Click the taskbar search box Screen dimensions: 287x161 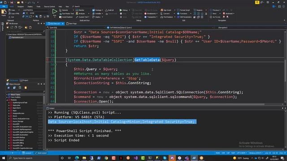click(x=33, y=158)
